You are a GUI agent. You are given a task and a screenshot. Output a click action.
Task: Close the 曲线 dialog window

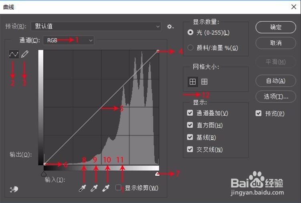point(294,7)
